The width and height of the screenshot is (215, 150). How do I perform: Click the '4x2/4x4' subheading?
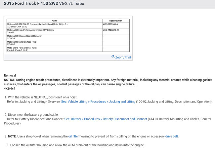point(10,89)
